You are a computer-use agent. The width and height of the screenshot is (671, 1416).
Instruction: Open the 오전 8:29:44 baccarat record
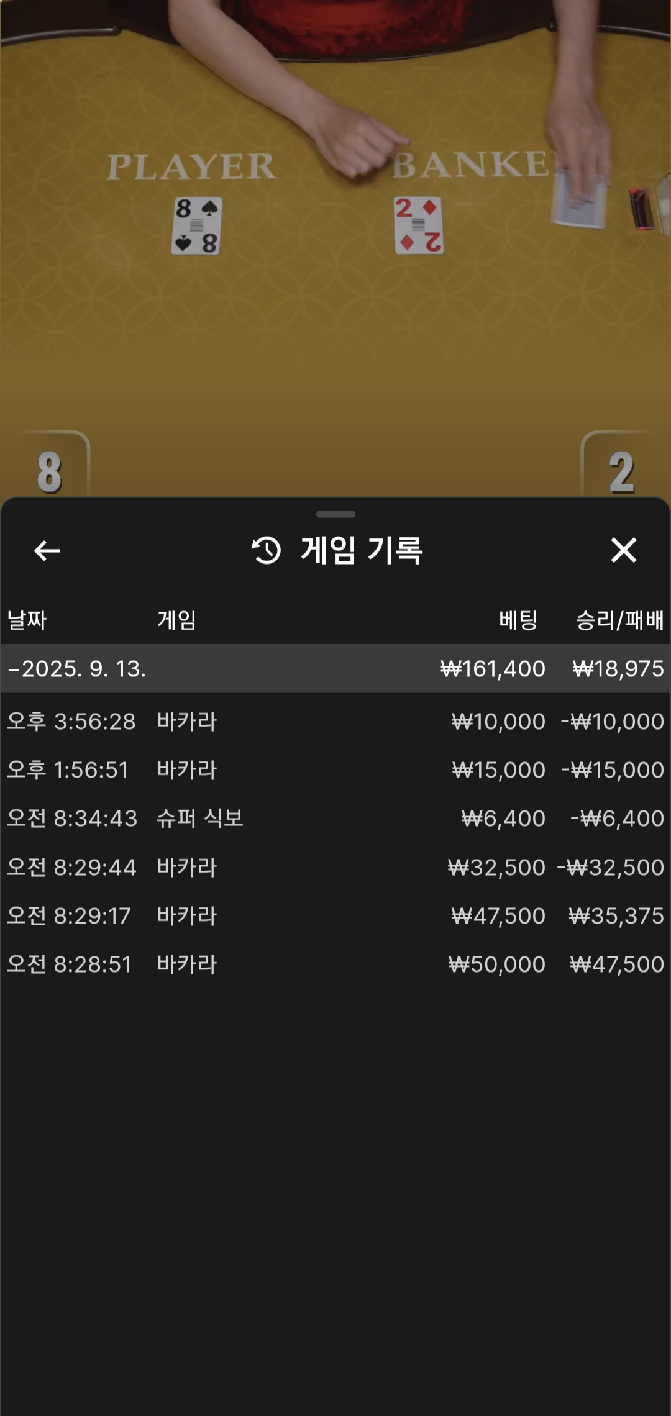pos(335,867)
